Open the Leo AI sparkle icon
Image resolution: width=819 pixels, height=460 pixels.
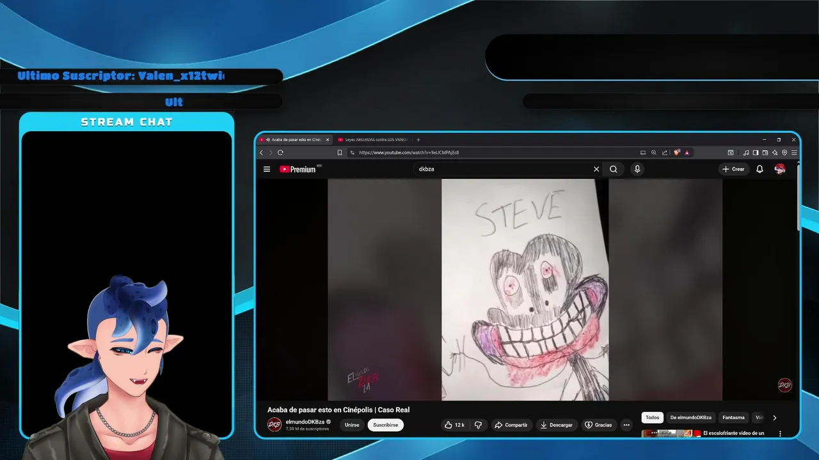(775, 153)
